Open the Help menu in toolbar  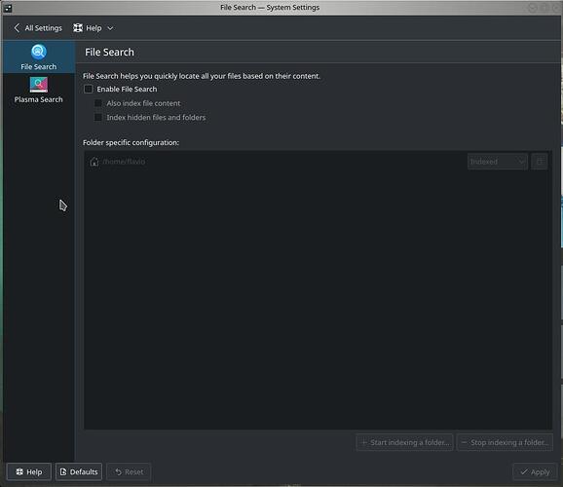click(x=94, y=28)
